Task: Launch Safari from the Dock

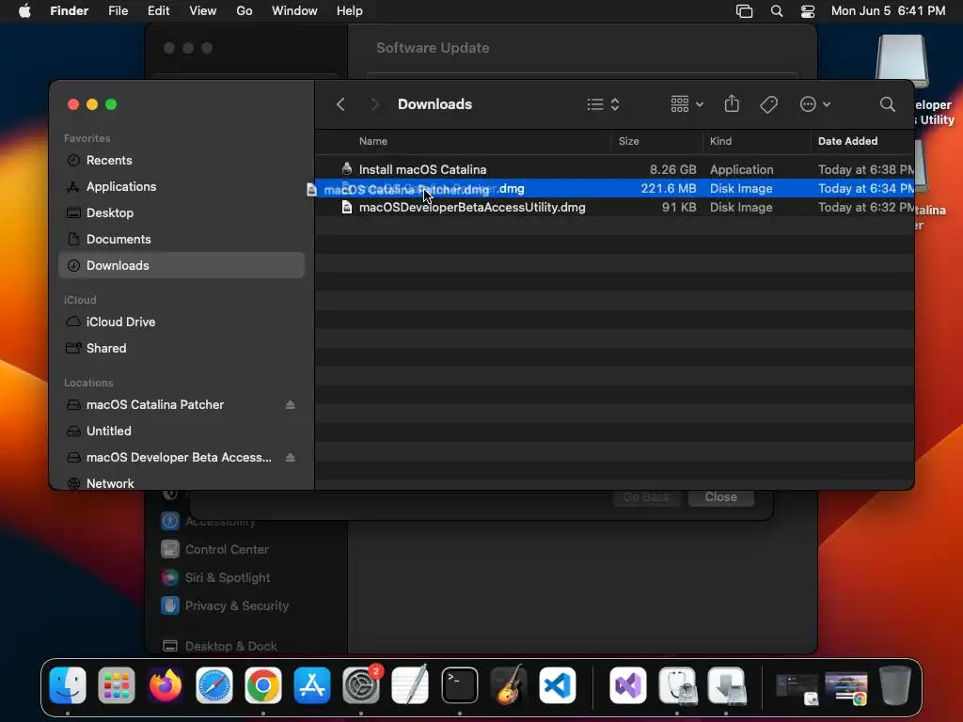Action: [x=214, y=685]
